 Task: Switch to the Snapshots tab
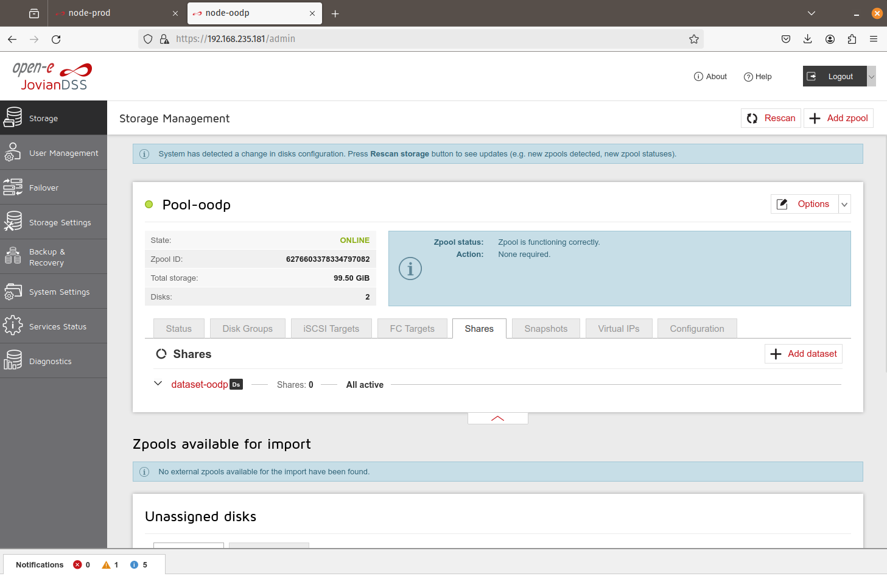tap(546, 329)
